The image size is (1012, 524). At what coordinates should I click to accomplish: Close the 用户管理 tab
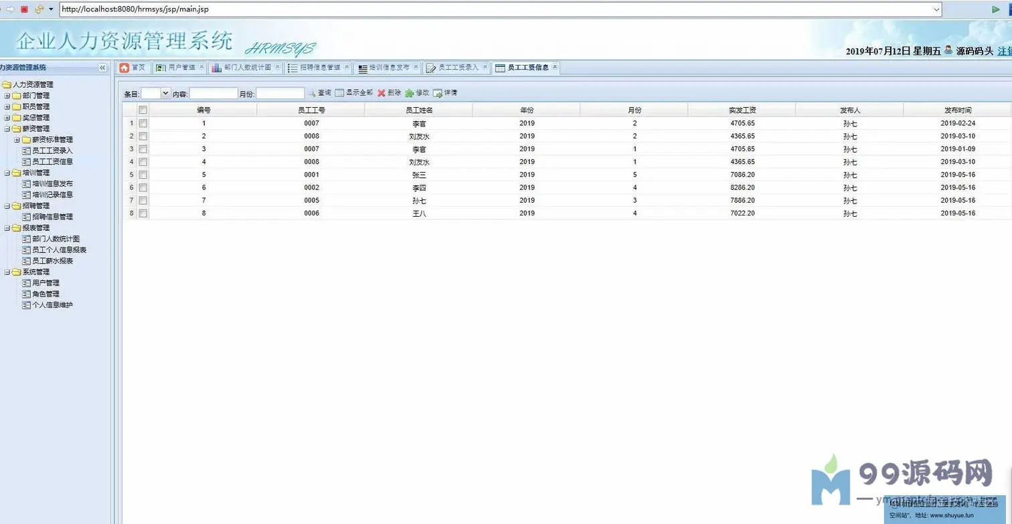pos(201,67)
